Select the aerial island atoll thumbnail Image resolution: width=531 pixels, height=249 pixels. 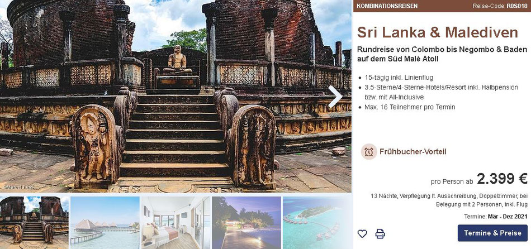pos(317,223)
